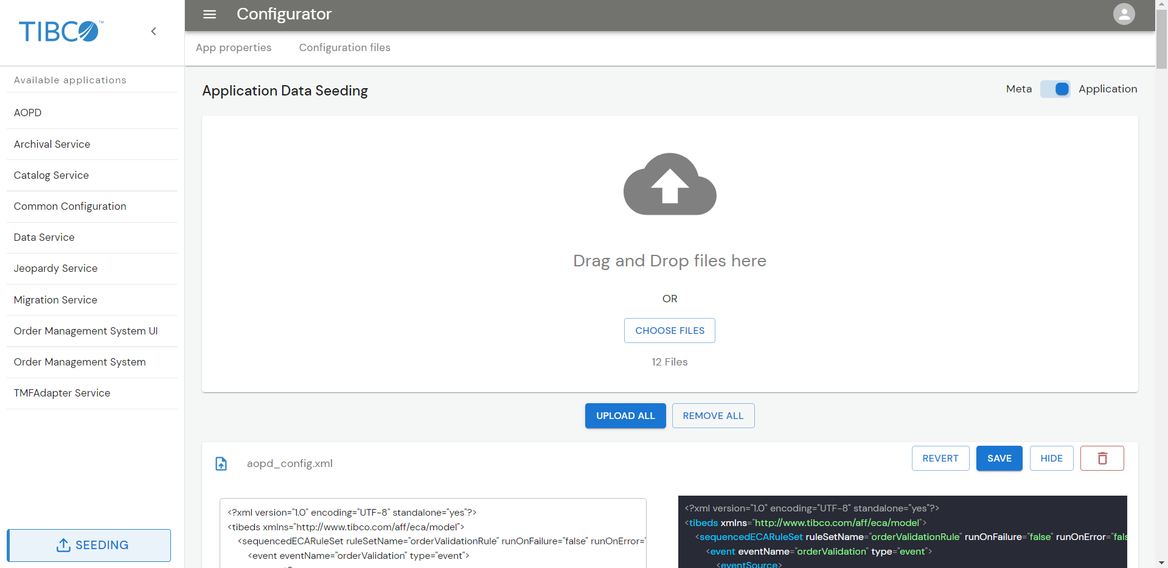Image resolution: width=1168 pixels, height=568 pixels.
Task: Revert changes to aopd_config.xml
Action: [x=940, y=459]
